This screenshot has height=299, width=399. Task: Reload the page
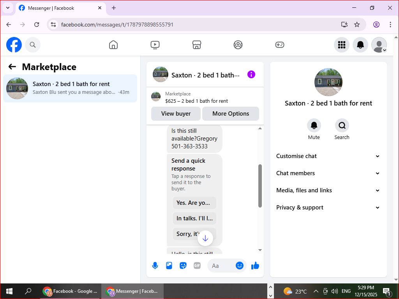coord(37,25)
